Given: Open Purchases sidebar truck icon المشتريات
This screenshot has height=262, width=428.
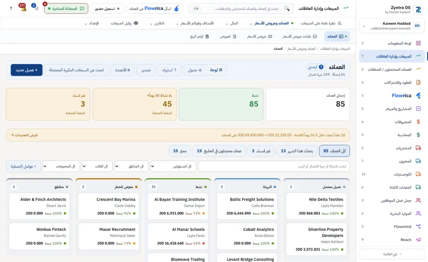Looking at the screenshot, I should click(418, 148).
